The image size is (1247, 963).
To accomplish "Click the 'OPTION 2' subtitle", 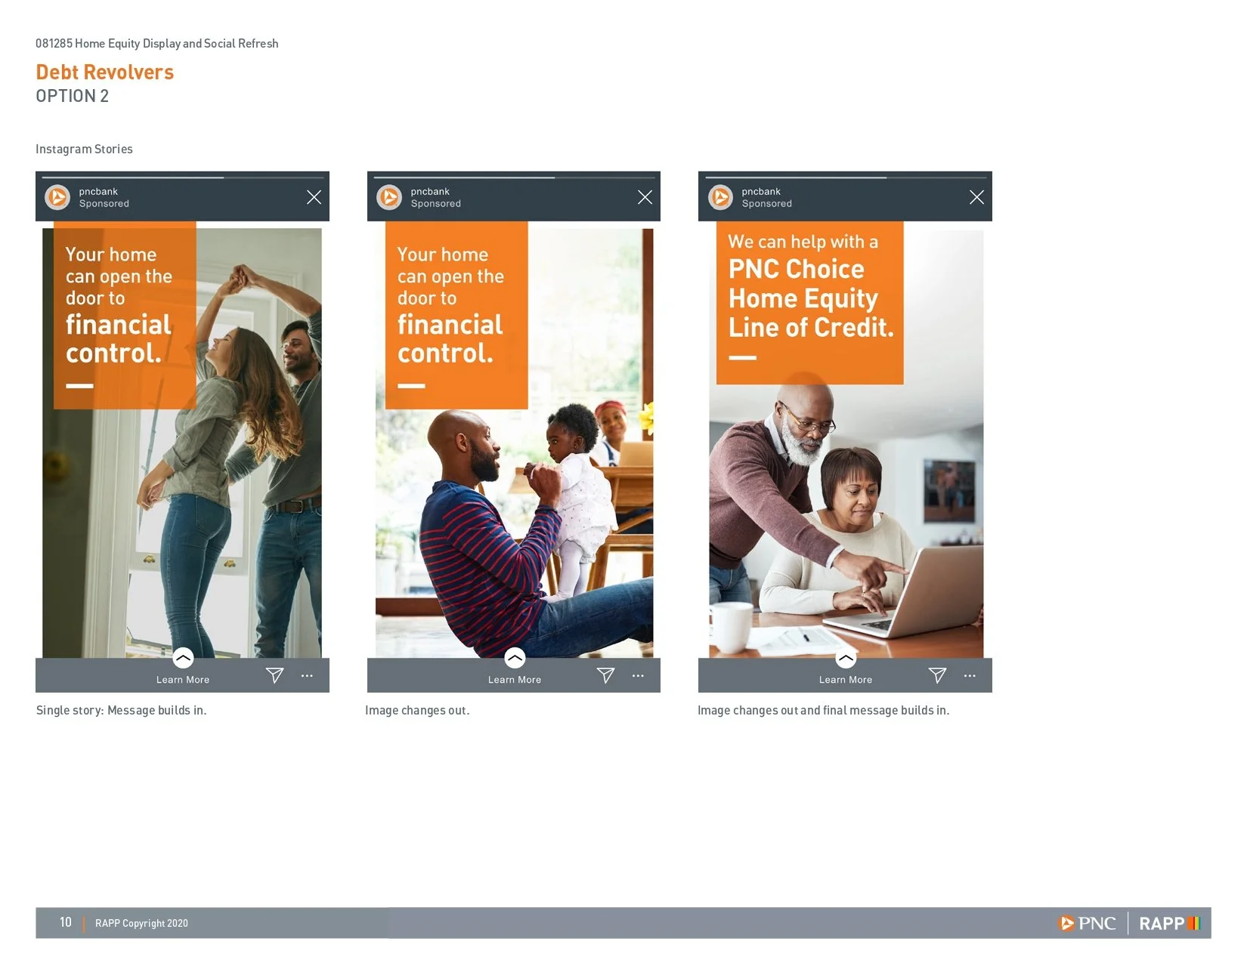I will point(73,96).
